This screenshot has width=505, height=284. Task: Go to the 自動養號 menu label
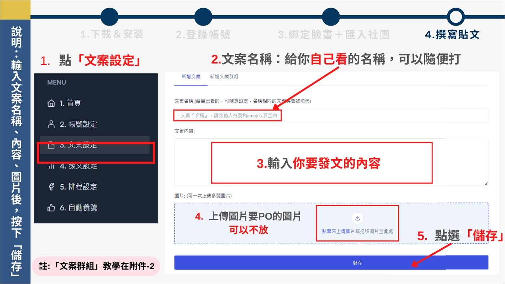pyautogui.click(x=83, y=208)
